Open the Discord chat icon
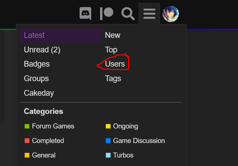The image size is (238, 166). [x=86, y=14]
